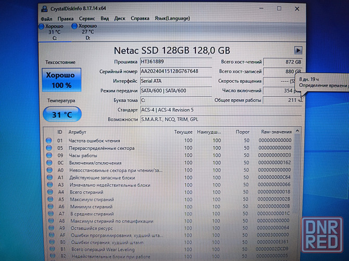The width and height of the screenshot is (349, 261).
Task: Click the Атрибут column header
Action: click(x=77, y=132)
